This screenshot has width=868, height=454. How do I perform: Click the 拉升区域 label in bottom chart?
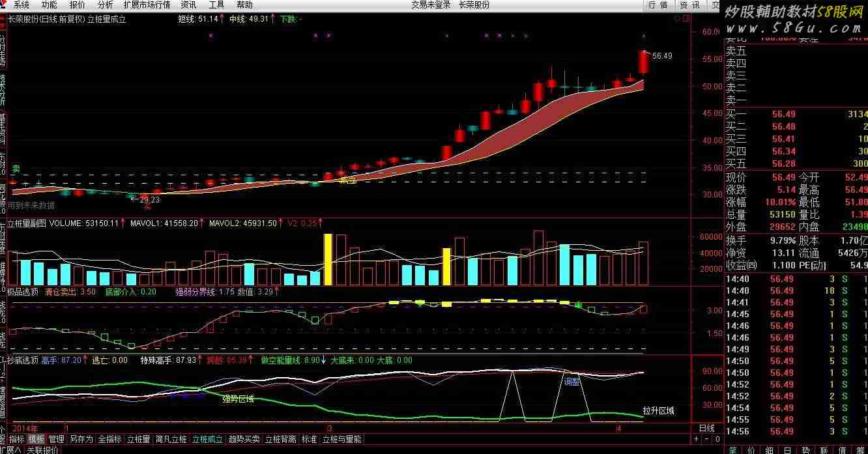(658, 410)
